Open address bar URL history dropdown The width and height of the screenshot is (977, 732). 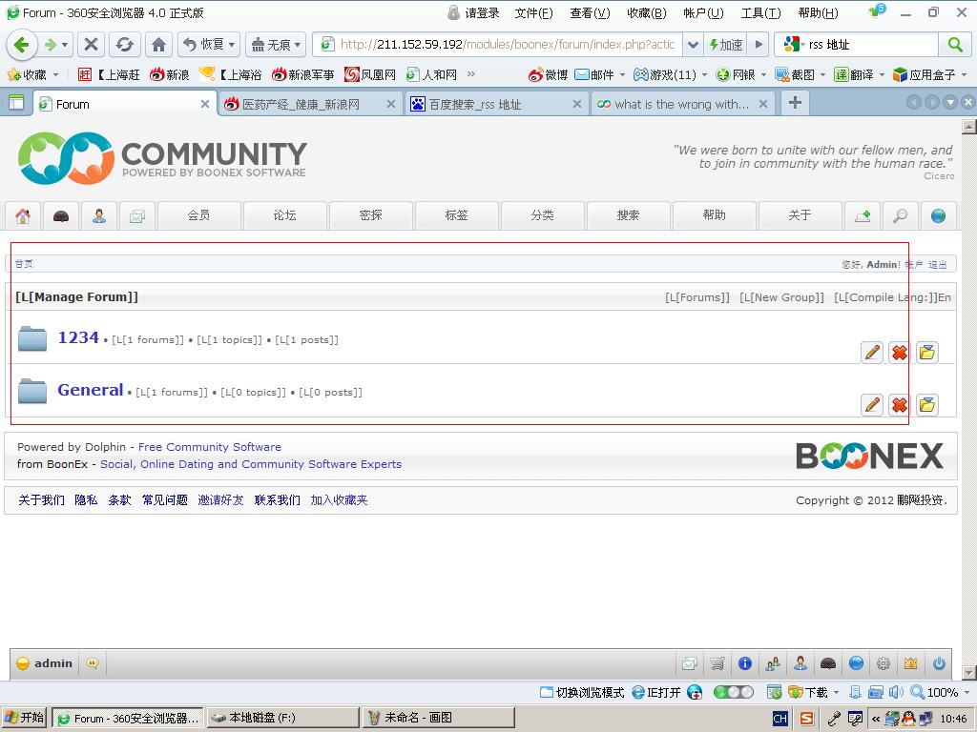[x=693, y=44]
